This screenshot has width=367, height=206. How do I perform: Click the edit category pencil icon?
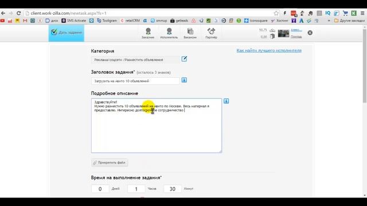point(184,59)
